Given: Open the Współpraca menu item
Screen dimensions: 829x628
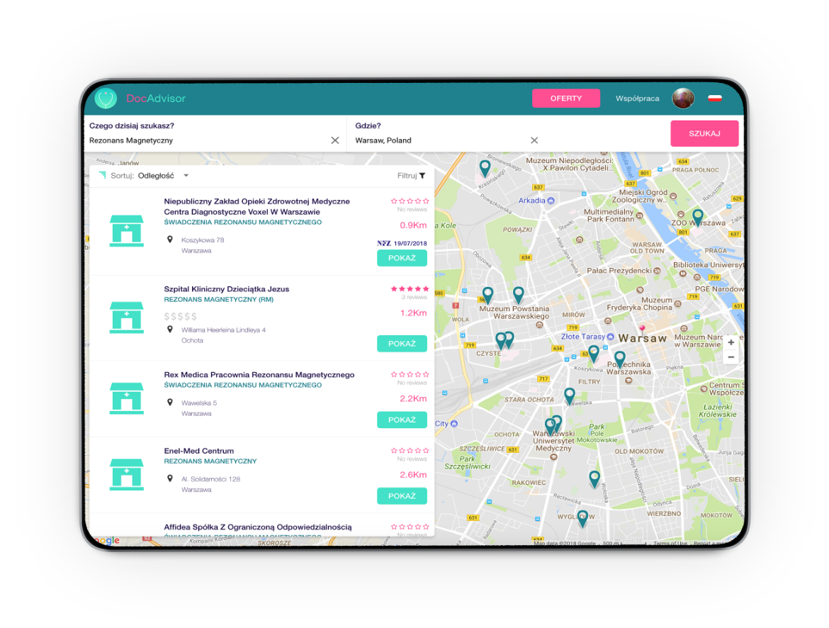Looking at the screenshot, I should 637,99.
